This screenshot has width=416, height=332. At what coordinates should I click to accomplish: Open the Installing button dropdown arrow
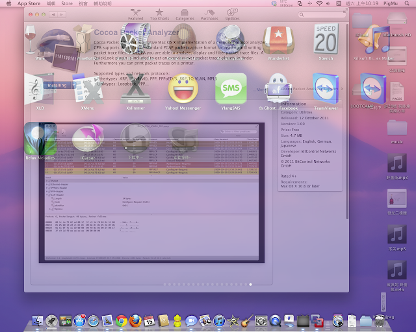click(x=73, y=85)
